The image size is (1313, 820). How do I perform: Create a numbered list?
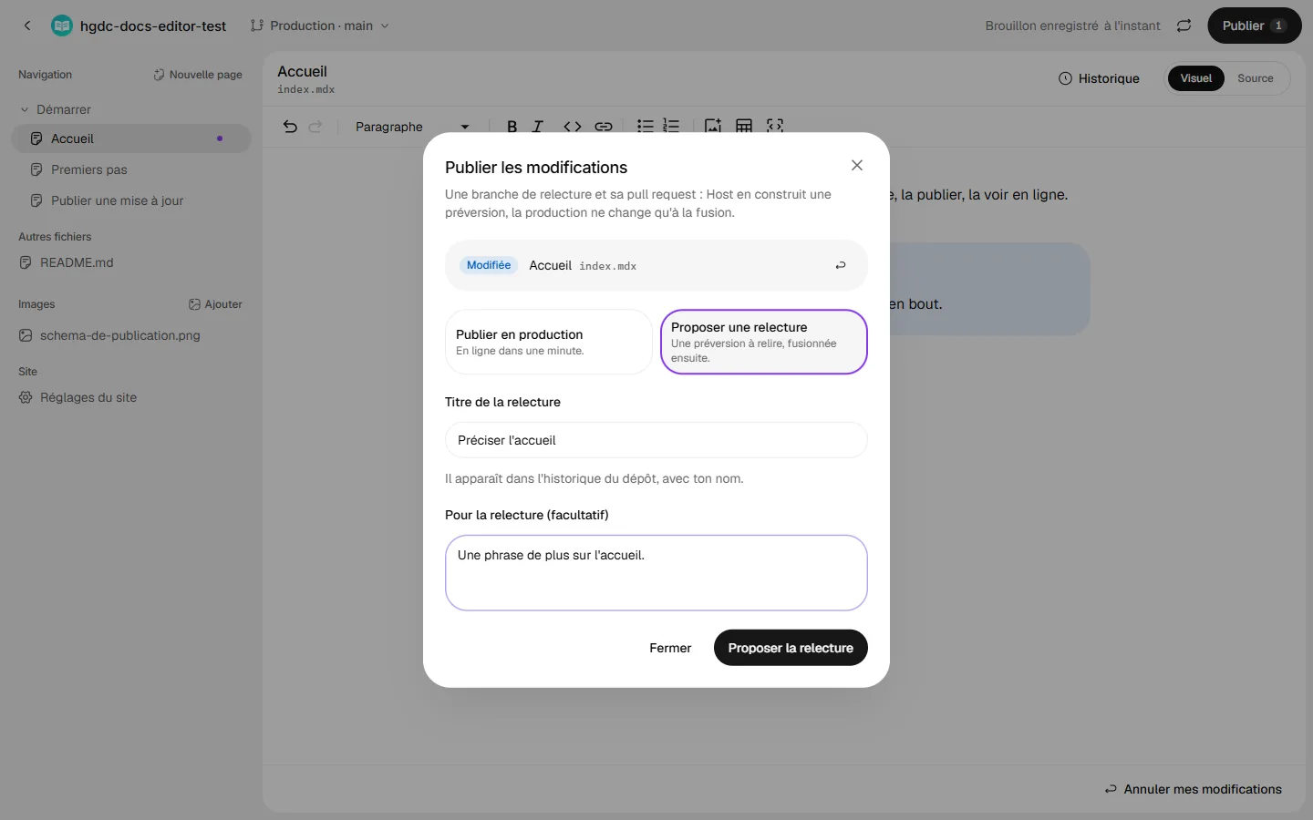671,127
